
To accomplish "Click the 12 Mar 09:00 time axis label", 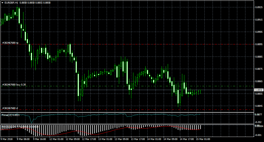I will 73,139.
